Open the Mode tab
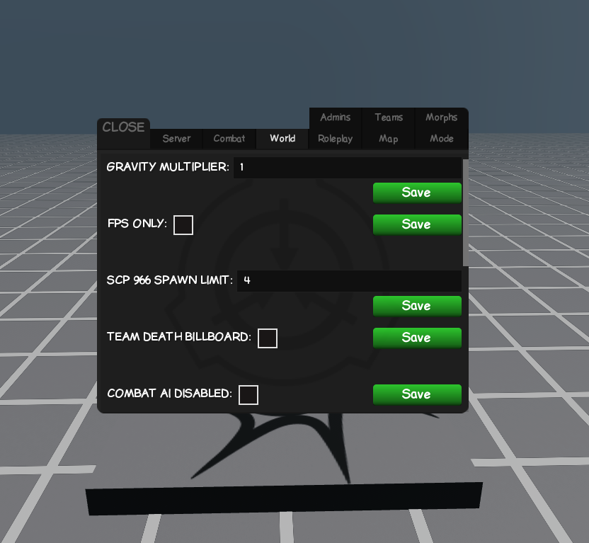This screenshot has width=589, height=543. [x=441, y=139]
